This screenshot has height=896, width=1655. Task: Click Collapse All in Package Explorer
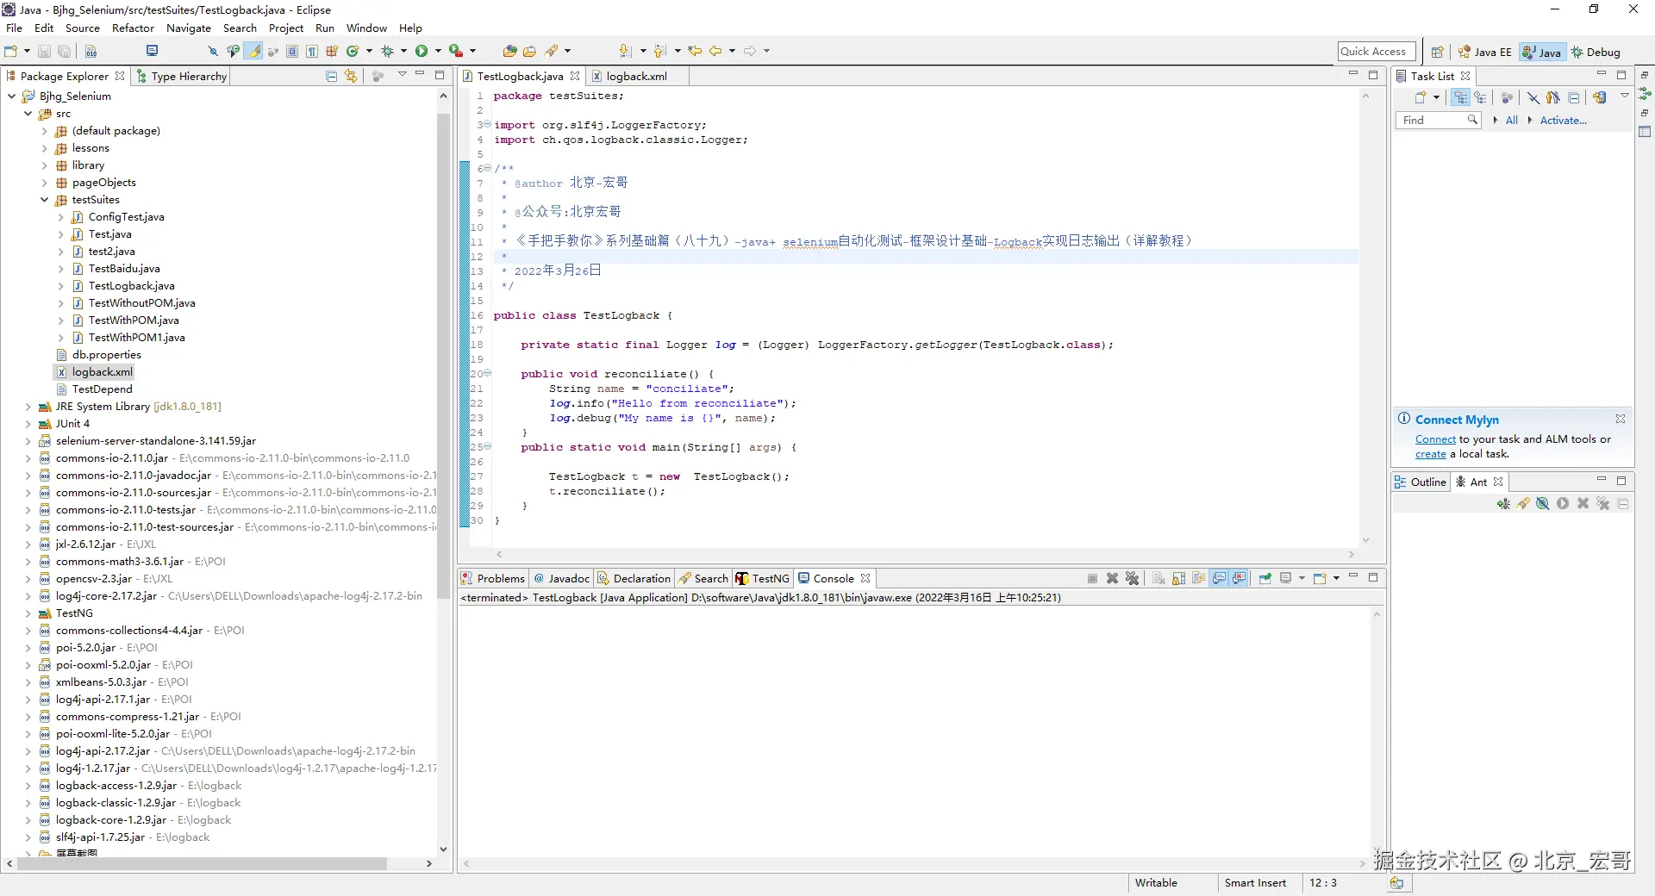click(x=331, y=77)
